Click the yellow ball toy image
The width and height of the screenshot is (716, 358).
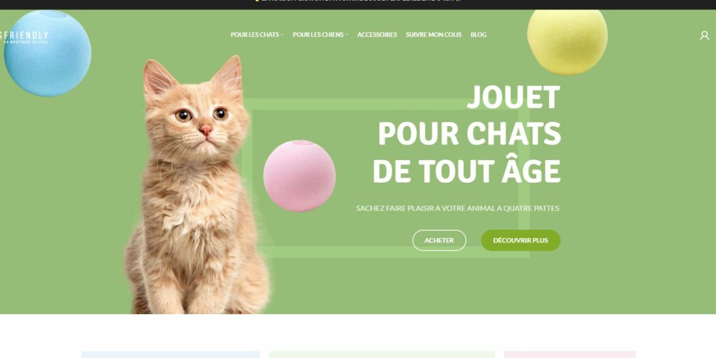pyautogui.click(x=567, y=40)
